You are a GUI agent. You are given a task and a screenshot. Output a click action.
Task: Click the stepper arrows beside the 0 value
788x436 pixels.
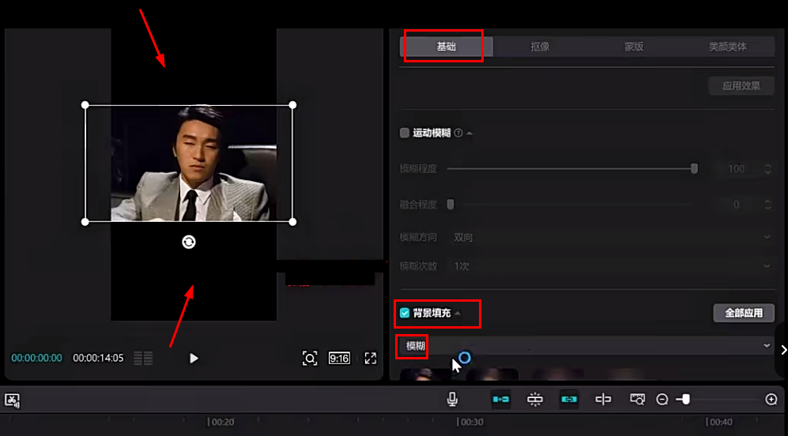(767, 205)
